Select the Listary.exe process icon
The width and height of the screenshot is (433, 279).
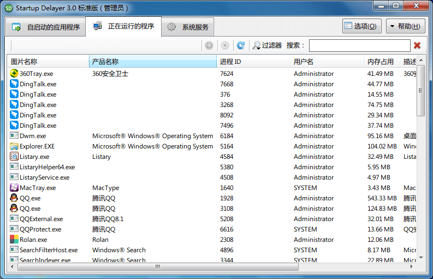14,157
